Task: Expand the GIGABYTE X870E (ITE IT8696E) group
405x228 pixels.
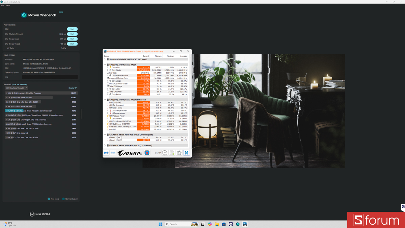Action: coord(105,146)
